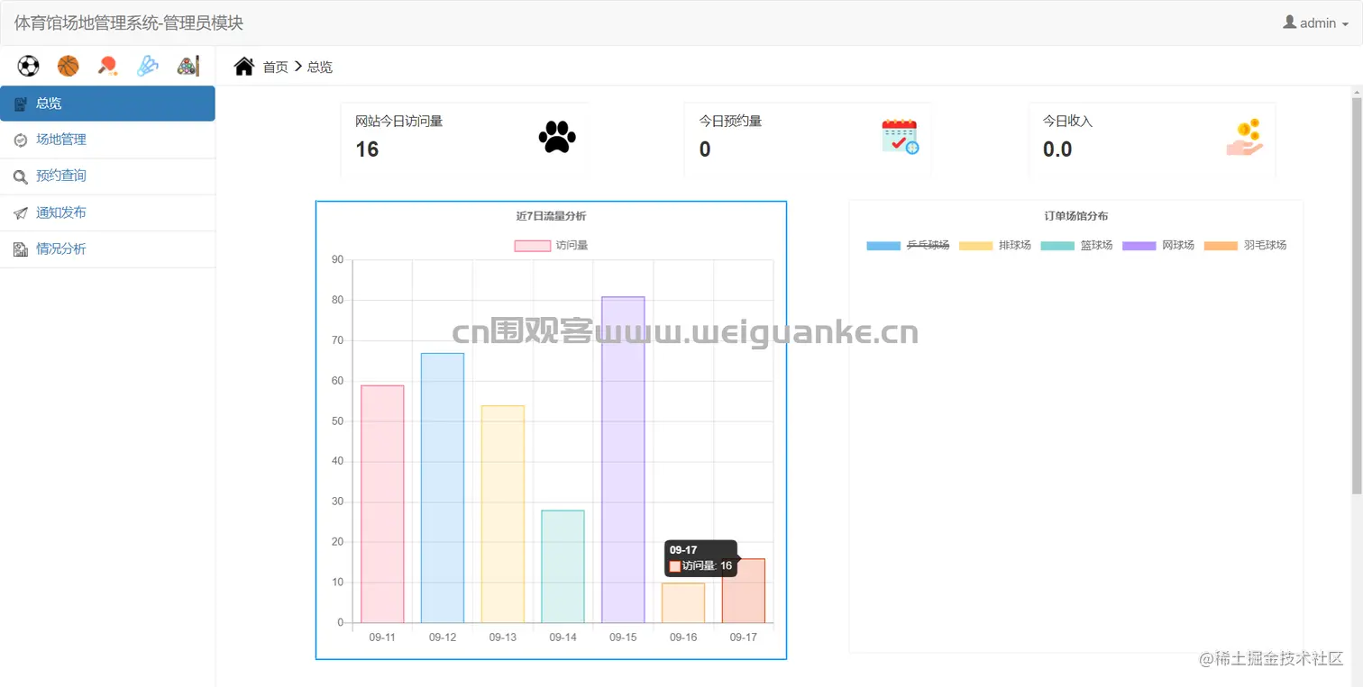Click the 09-15 x-axis label
Image resolution: width=1363 pixels, height=687 pixels.
click(623, 637)
